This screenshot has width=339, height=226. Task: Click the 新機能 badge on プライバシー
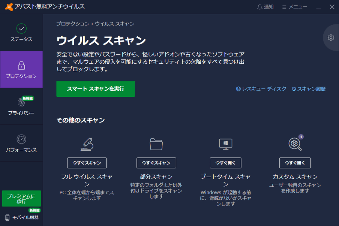click(x=28, y=98)
